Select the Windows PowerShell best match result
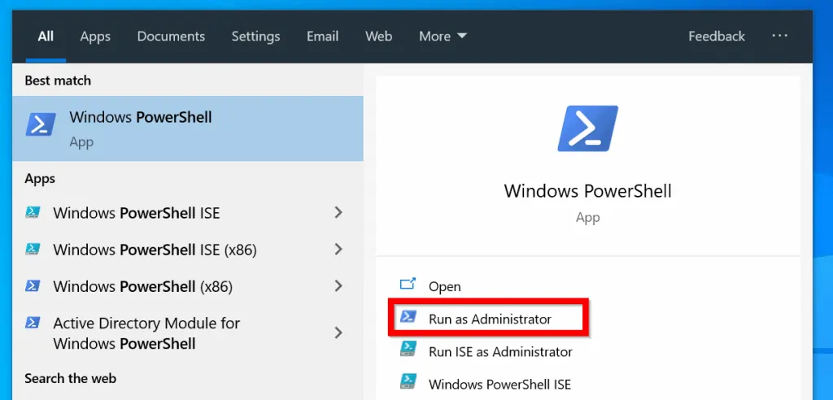 (188, 128)
